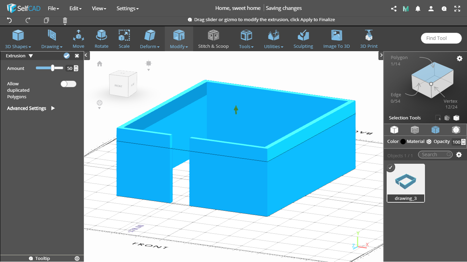The image size is (467, 262).
Task: Toggle Allow duplicated Polygons switch
Action: click(68, 84)
